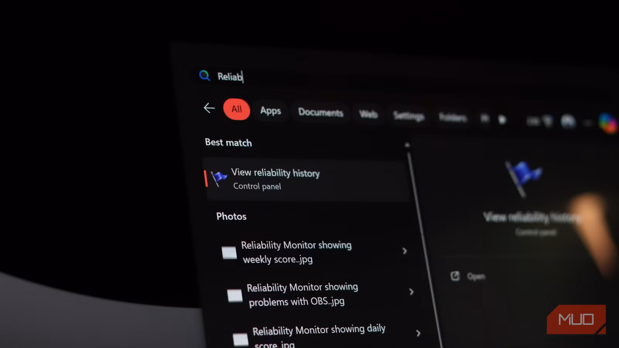The height and width of the screenshot is (348, 619).
Task: Click the thumbnail of problems with OBS..jpg
Action: point(235,295)
